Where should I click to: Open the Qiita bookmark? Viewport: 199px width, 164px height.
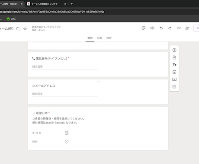(x=11, y=19)
